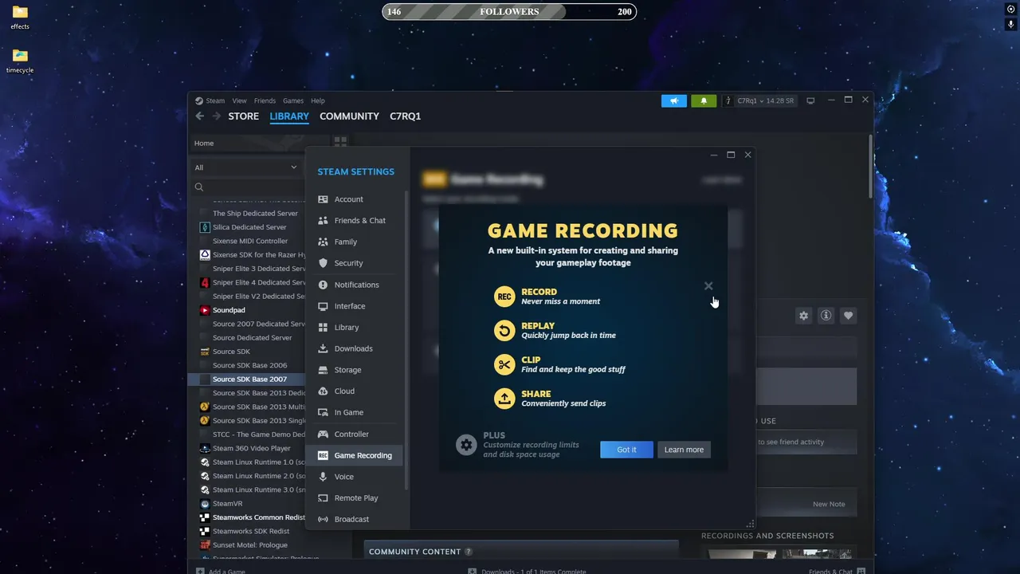Go to the COMMUNITY tab
Image resolution: width=1020 pixels, height=574 pixels.
pyautogui.click(x=349, y=116)
